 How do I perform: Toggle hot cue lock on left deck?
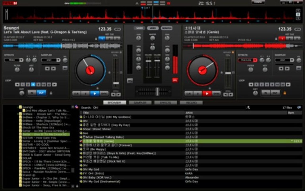tap(96, 39)
